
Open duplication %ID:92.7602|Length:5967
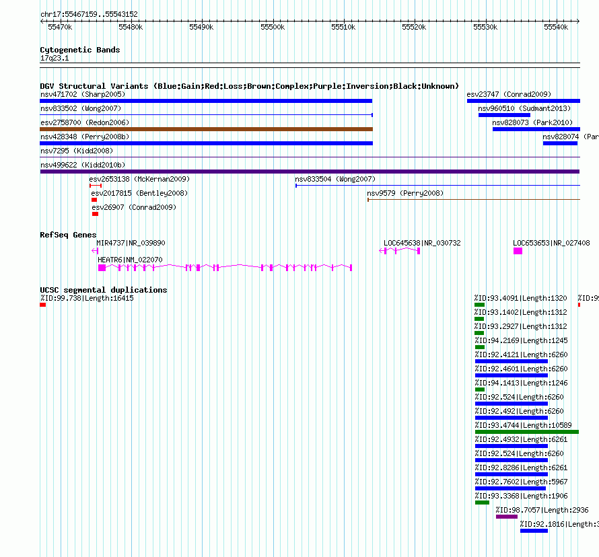click(510, 488)
